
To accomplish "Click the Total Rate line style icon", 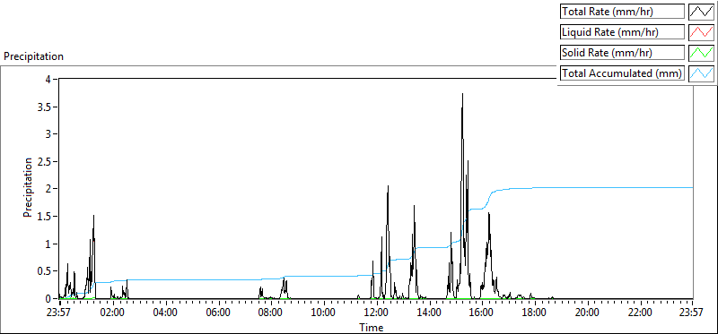I will pyautogui.click(x=701, y=12).
